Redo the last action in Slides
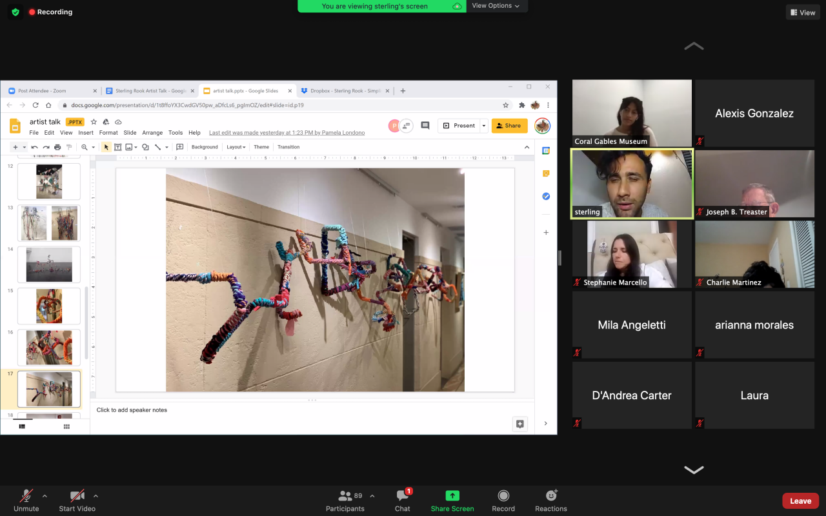826x516 pixels. 46,147
